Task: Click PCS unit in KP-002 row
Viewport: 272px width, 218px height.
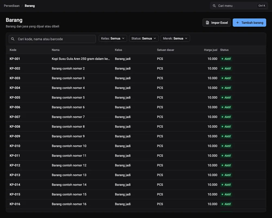Action: [160, 68]
